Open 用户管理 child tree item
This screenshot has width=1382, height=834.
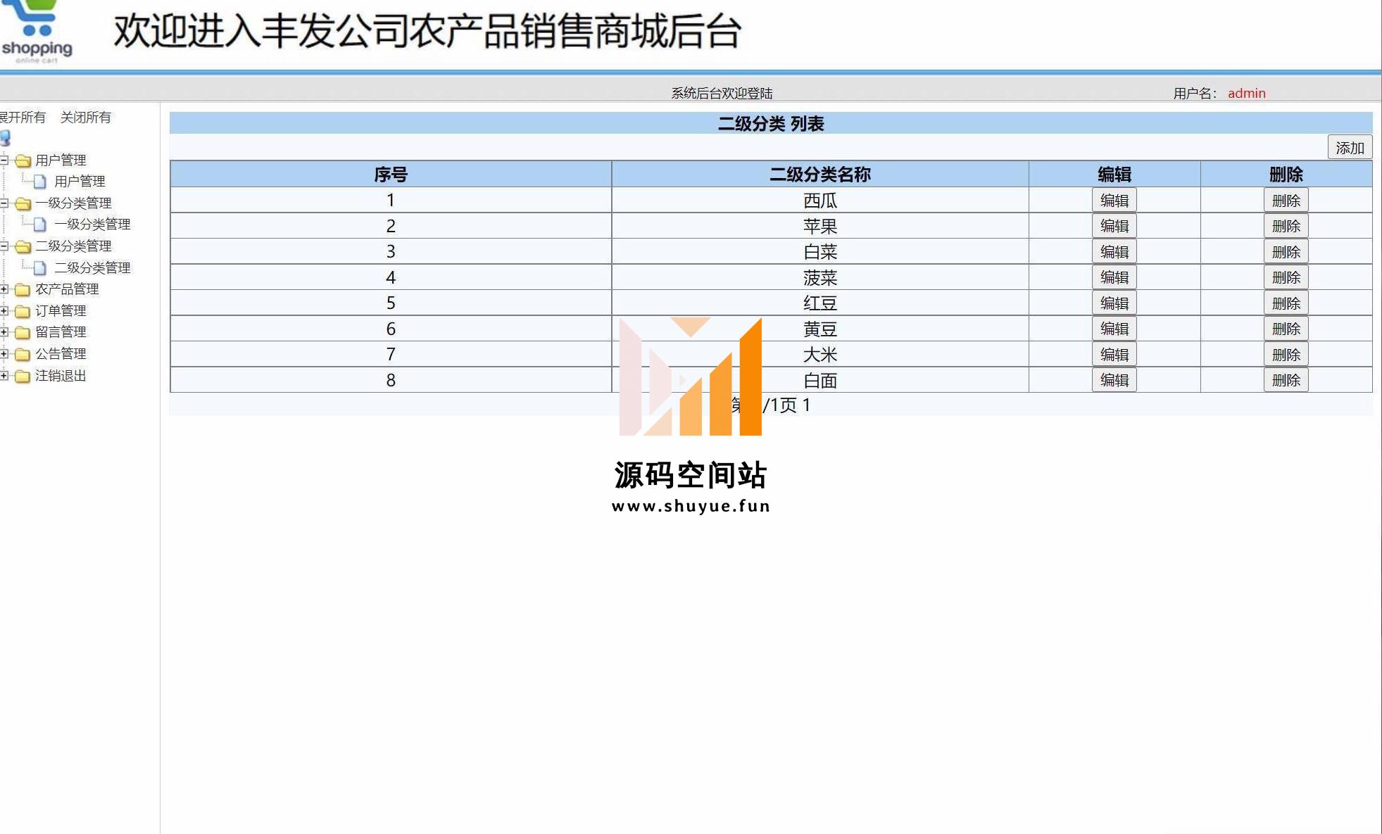coord(80,182)
